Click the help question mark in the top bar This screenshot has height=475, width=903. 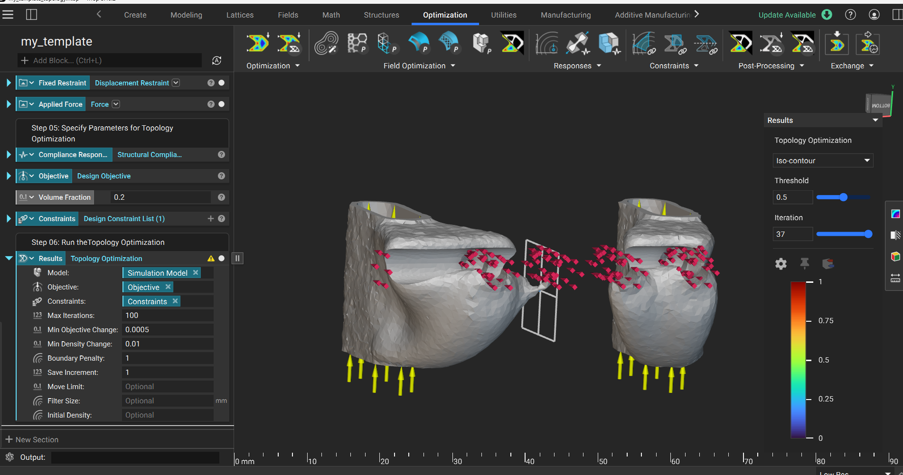point(850,15)
